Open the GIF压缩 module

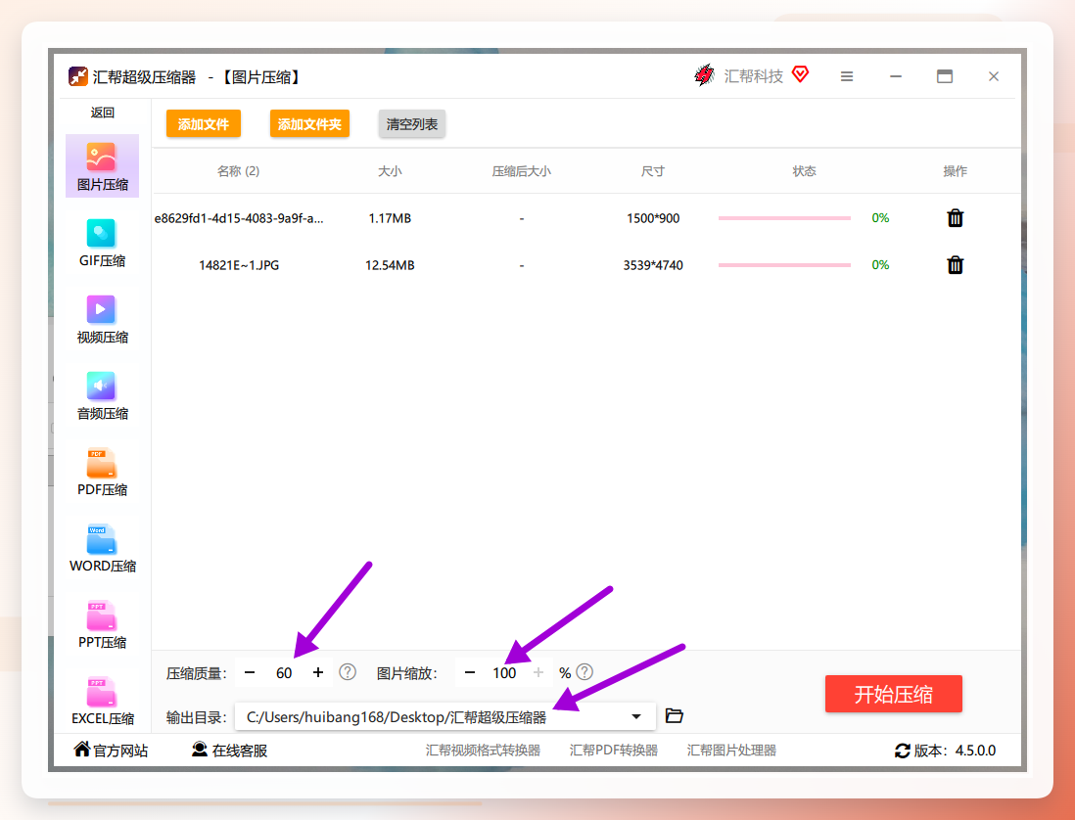102,243
